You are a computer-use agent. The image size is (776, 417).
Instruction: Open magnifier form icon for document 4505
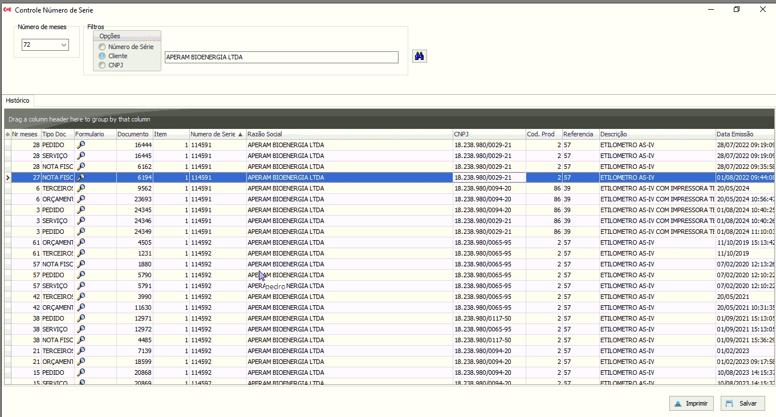(x=81, y=242)
